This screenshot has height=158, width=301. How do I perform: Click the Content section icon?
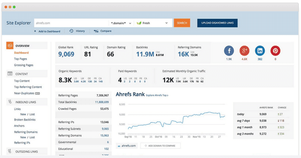coord(10,74)
